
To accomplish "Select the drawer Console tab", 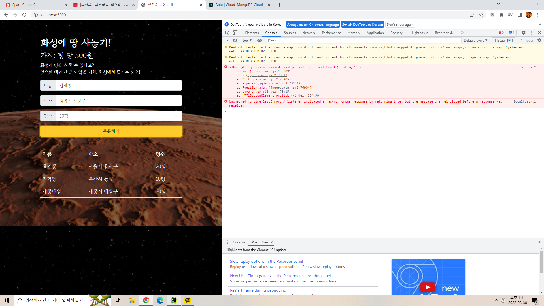I will (239, 242).
